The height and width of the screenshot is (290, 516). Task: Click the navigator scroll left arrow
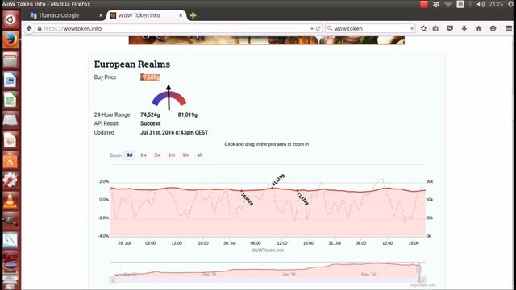tap(112, 280)
